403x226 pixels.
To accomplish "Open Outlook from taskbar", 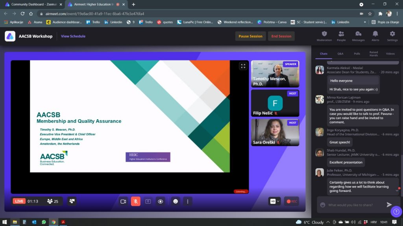I will [x=34, y=222].
